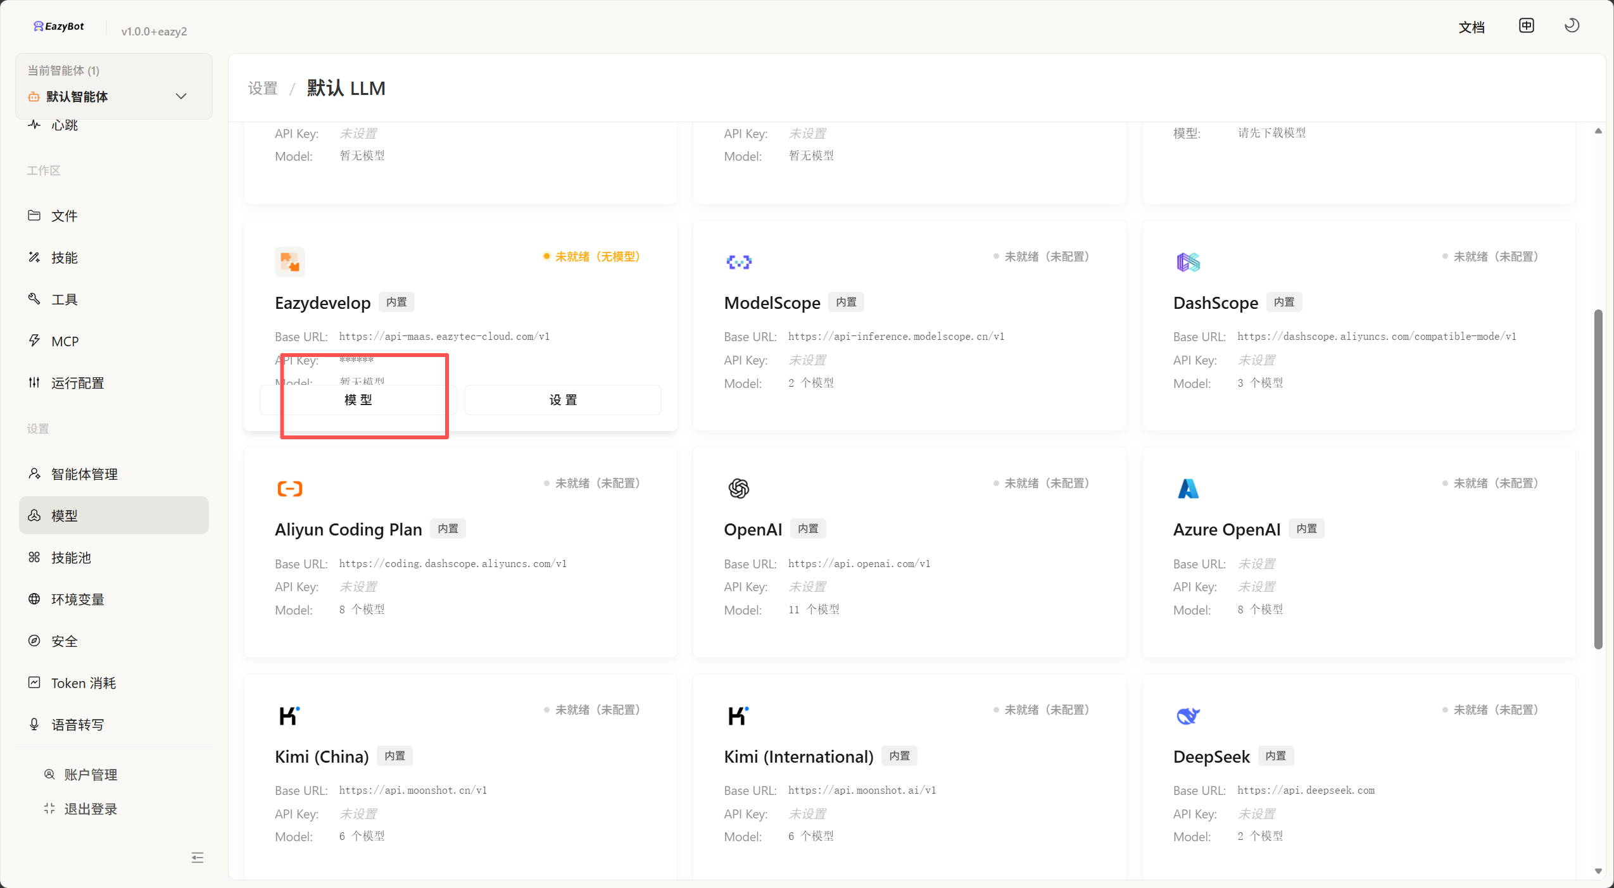Click the 账户管理 account icon
Image resolution: width=1614 pixels, height=888 pixels.
click(x=49, y=774)
